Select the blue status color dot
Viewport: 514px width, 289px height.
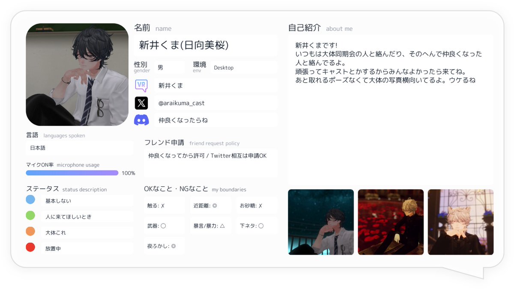coord(30,200)
